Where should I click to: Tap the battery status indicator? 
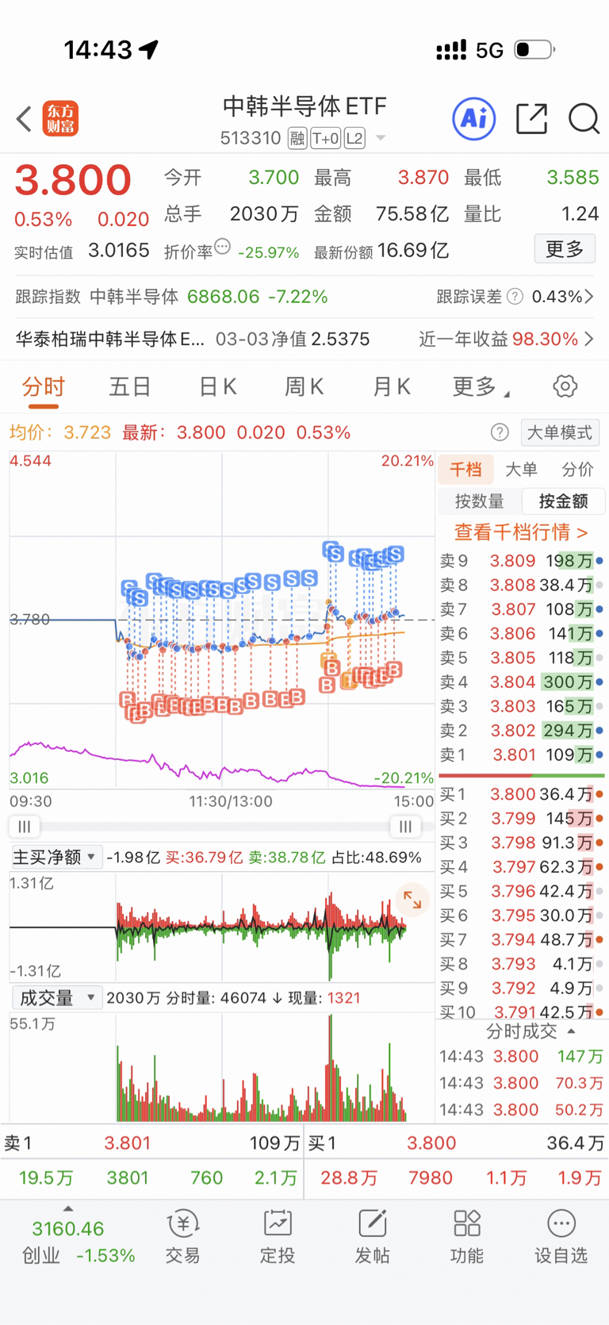coord(534,49)
